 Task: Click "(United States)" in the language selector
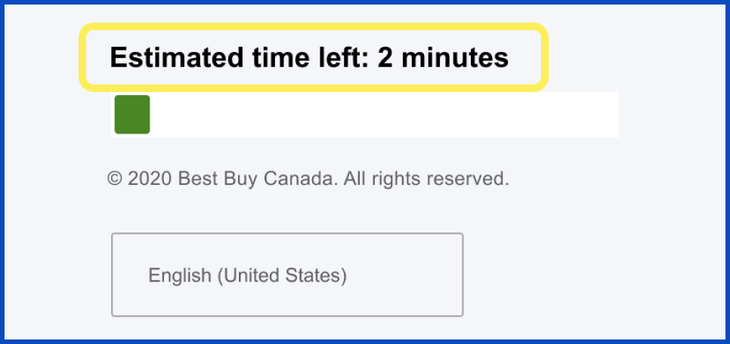282,275
